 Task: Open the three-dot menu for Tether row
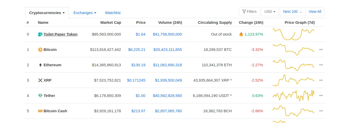[x=321, y=96]
